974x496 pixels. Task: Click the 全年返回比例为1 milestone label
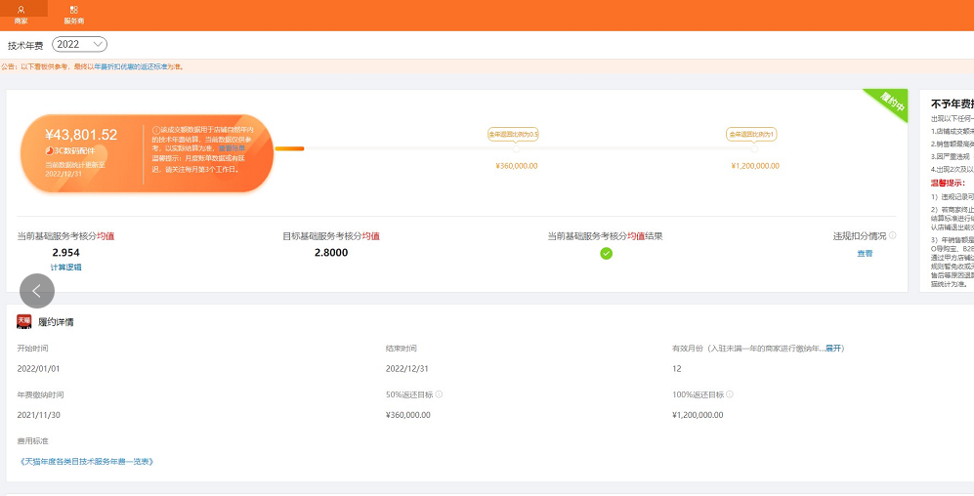click(x=750, y=134)
